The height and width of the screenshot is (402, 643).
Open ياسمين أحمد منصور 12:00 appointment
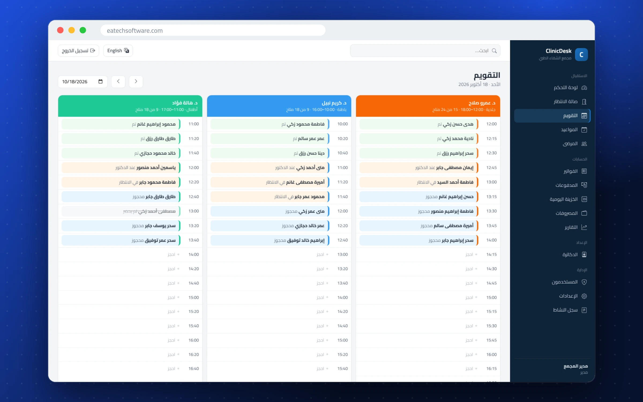pyautogui.click(x=121, y=167)
